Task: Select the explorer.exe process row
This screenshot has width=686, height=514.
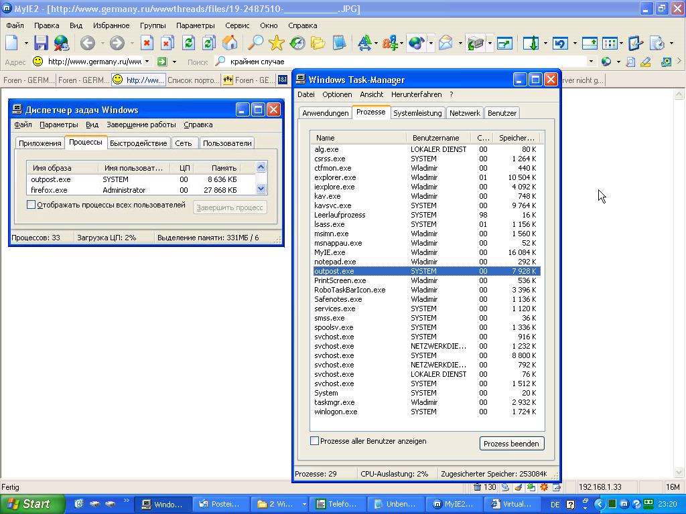Action: coord(427,177)
